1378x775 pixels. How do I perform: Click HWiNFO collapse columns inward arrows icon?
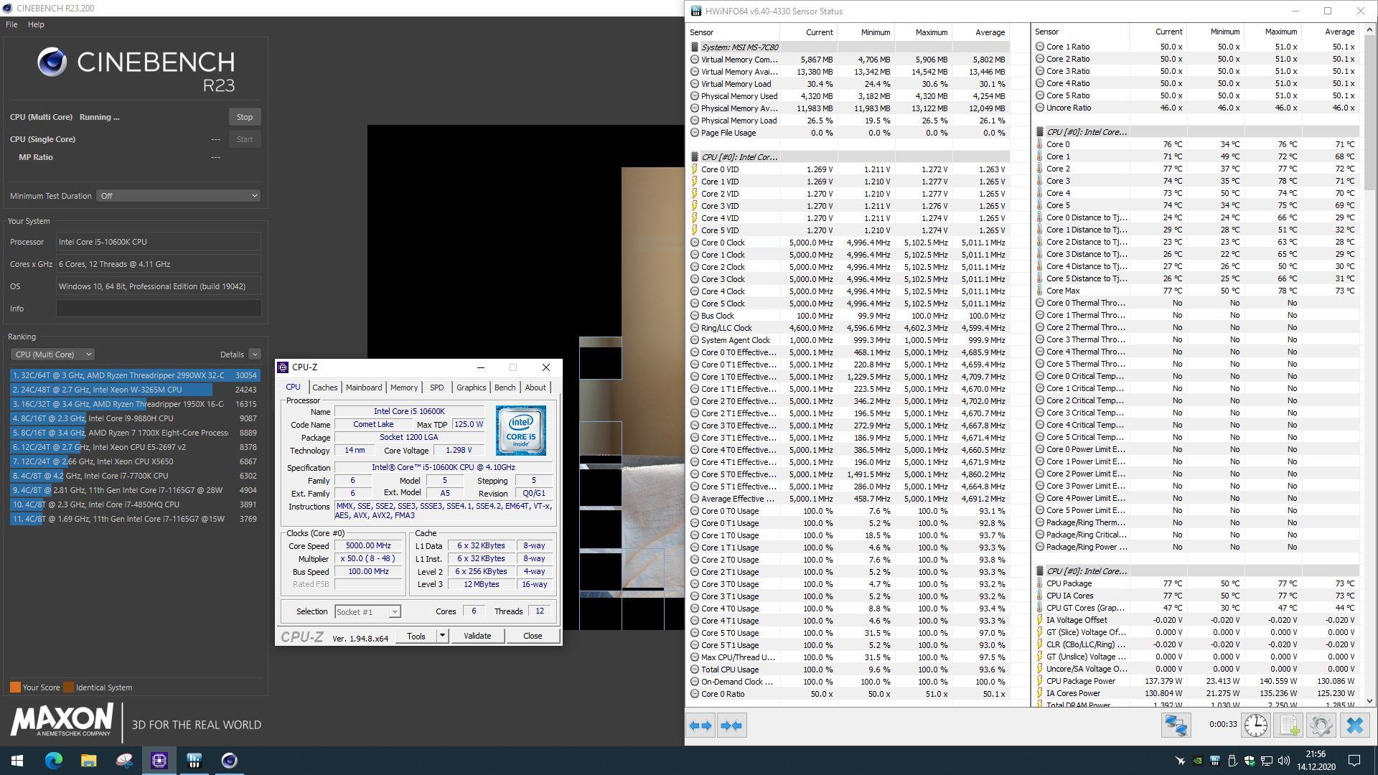pyautogui.click(x=731, y=725)
